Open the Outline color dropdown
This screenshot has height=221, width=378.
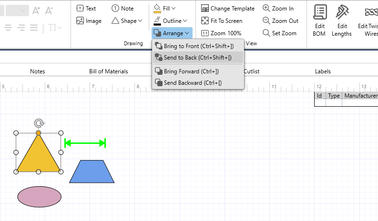point(170,21)
